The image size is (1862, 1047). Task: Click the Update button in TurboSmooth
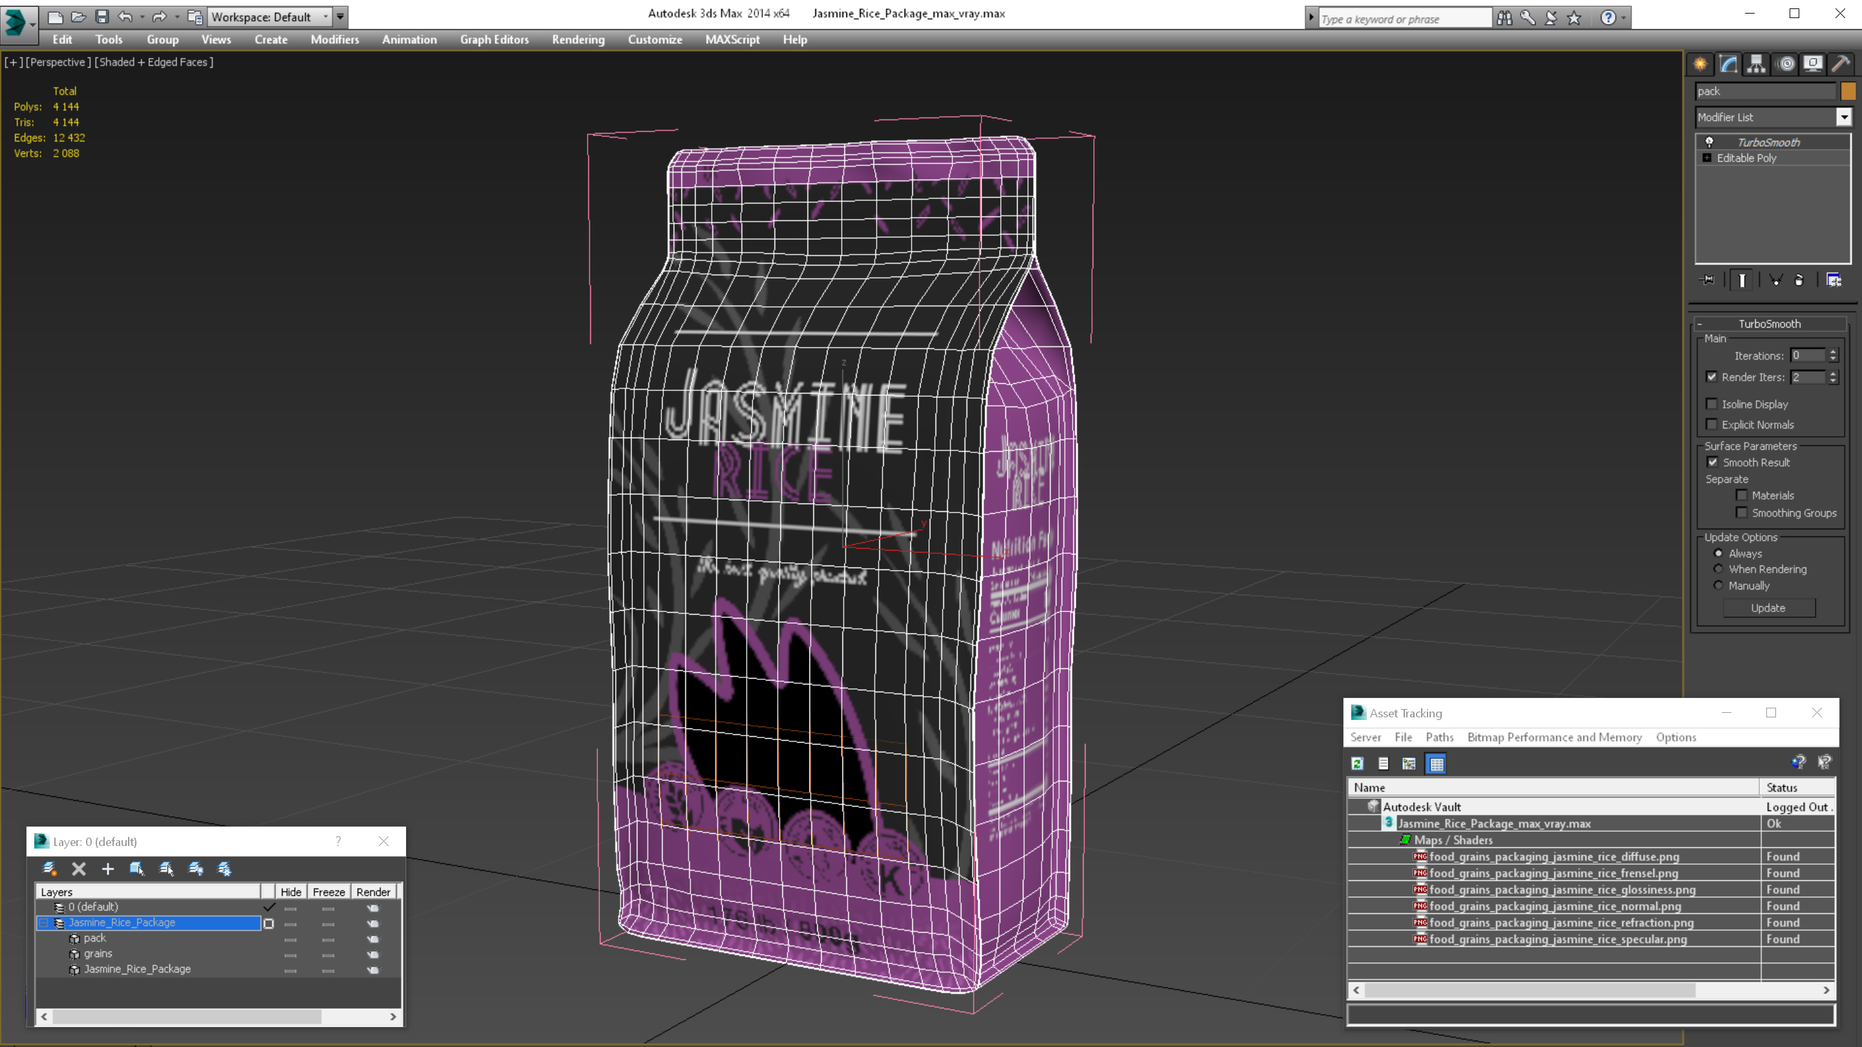(x=1768, y=608)
